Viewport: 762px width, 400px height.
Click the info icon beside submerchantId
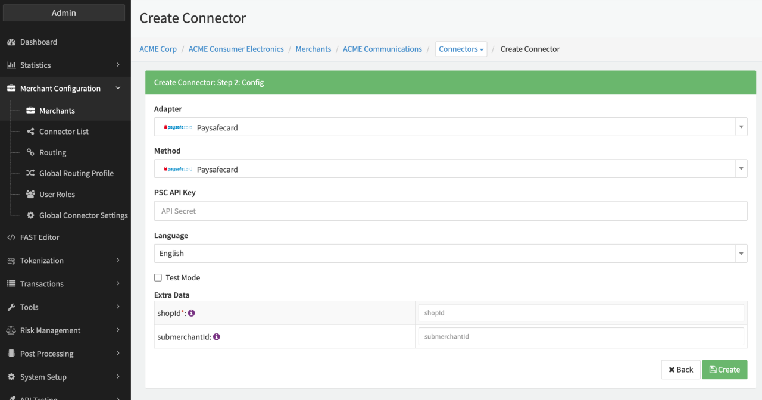(217, 337)
